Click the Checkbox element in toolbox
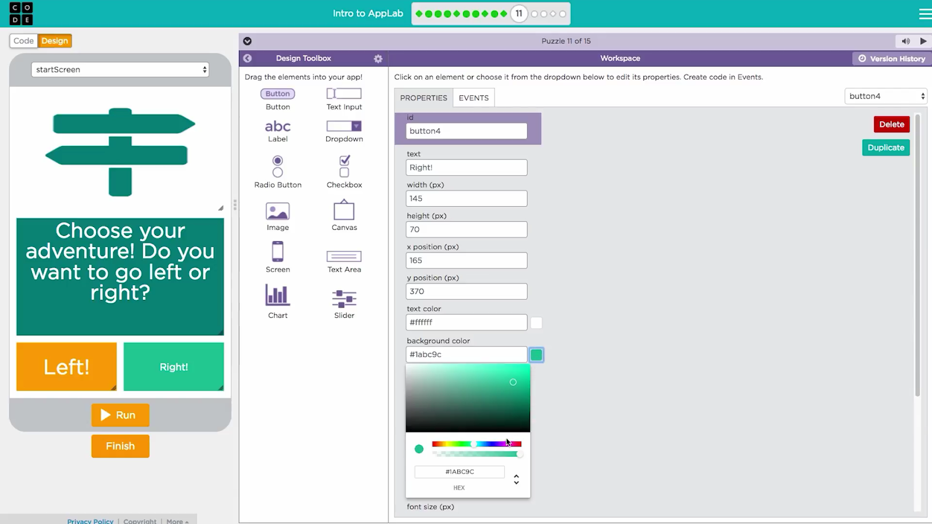The image size is (932, 524). (344, 167)
